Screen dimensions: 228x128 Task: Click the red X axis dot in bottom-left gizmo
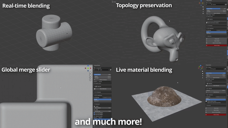point(91,68)
